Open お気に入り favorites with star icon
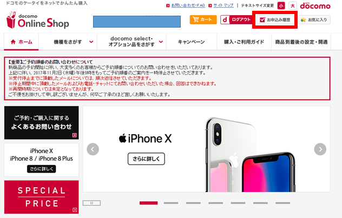 coord(314,20)
